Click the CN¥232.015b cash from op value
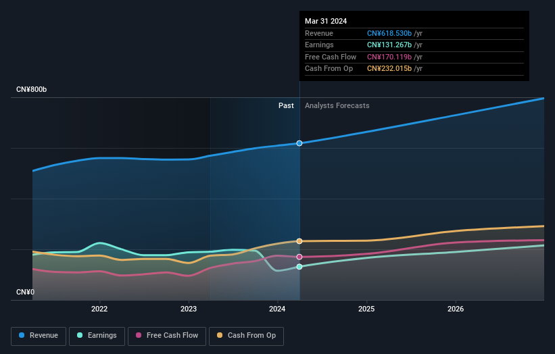Screen dimensions: 555x354 (x=389, y=69)
